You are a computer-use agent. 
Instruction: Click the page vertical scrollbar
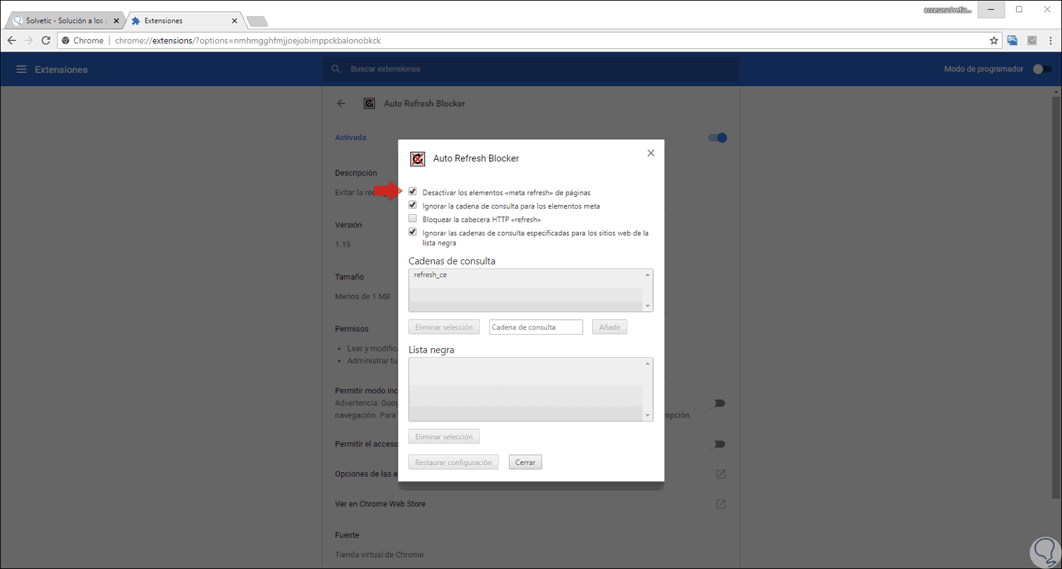(1056, 297)
